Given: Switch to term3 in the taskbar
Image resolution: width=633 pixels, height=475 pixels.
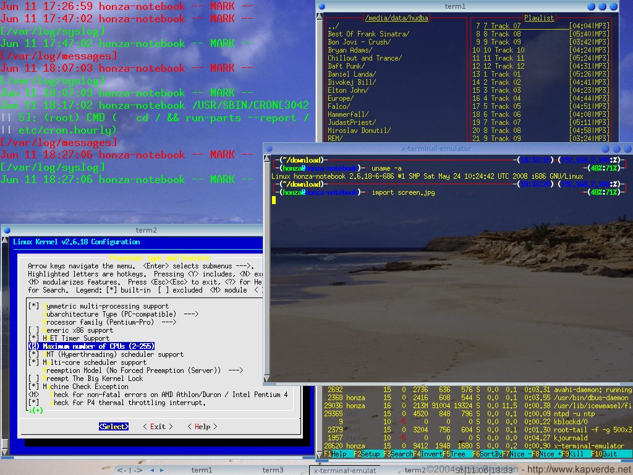Looking at the screenshot, I should tap(273, 470).
